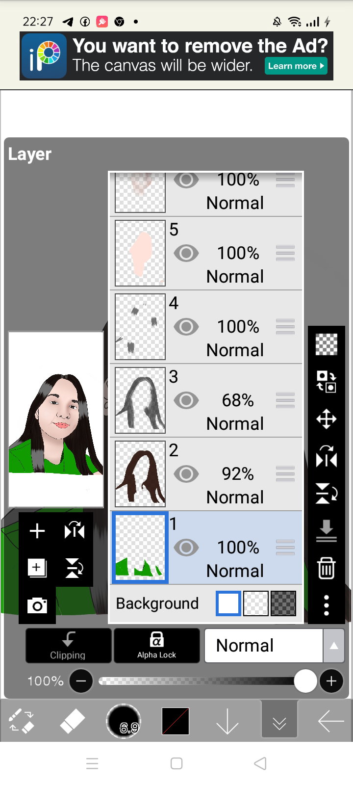Image resolution: width=353 pixels, height=785 pixels.
Task: Select layer 4 in the layer list
Action: click(x=206, y=327)
